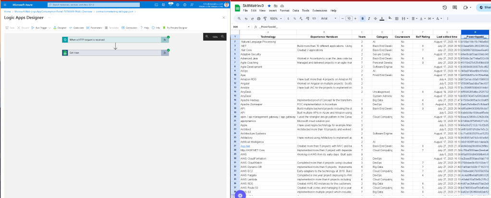Image resolution: width=491 pixels, height=198 pixels.
Task: Undo last action in Sheets
Action: [x=247, y=18]
